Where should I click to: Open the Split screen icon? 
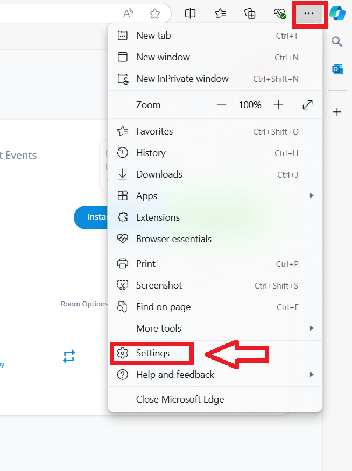coord(190,13)
